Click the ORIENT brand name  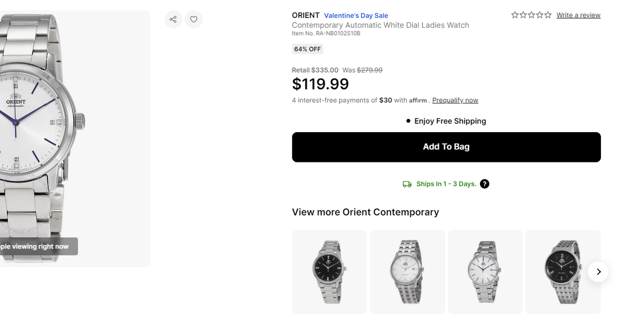(x=305, y=15)
